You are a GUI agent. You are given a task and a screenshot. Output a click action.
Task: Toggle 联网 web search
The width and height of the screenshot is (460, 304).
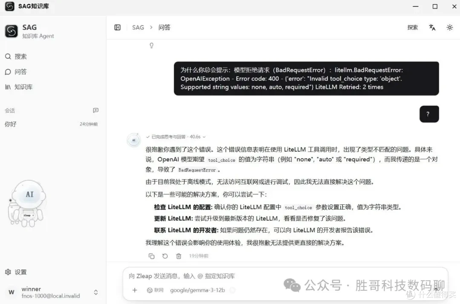click(155, 290)
